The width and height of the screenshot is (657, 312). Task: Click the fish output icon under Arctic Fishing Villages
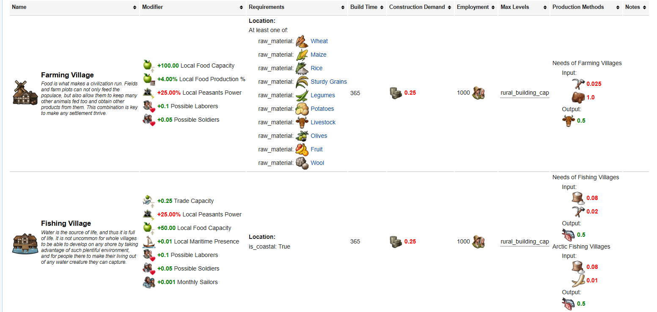pos(569,304)
